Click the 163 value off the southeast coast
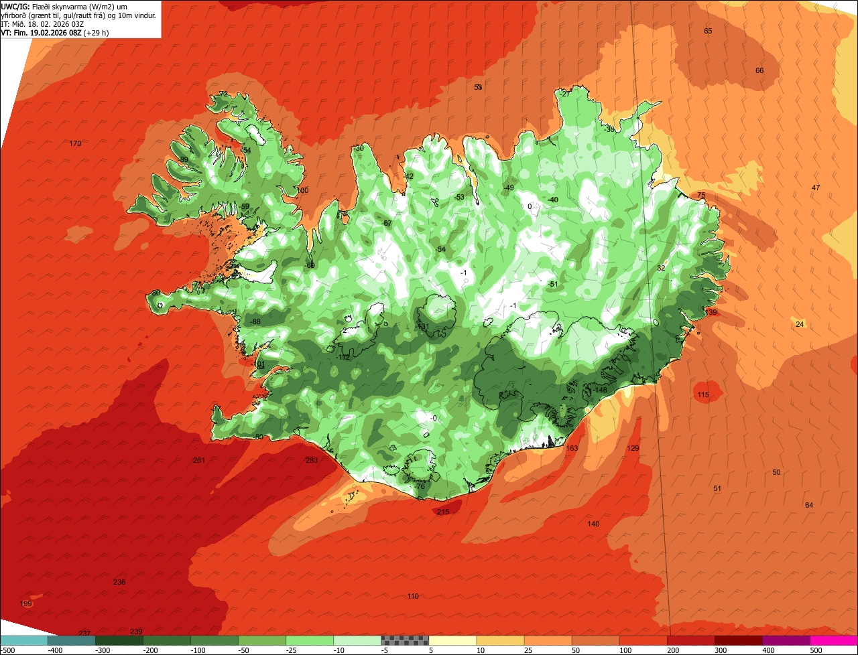This screenshot has width=858, height=655. coord(572,448)
